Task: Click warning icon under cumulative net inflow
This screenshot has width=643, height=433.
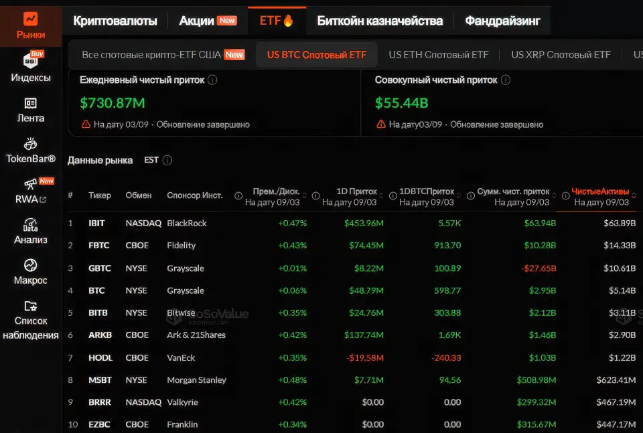Action: tap(381, 124)
